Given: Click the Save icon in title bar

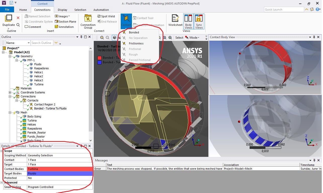Looking at the screenshot, I should 11,3.
